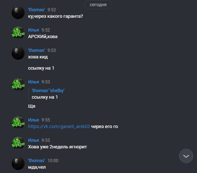
Task: Click thomas avatar next to 'хова кид'
Action: pyautogui.click(x=18, y=53)
